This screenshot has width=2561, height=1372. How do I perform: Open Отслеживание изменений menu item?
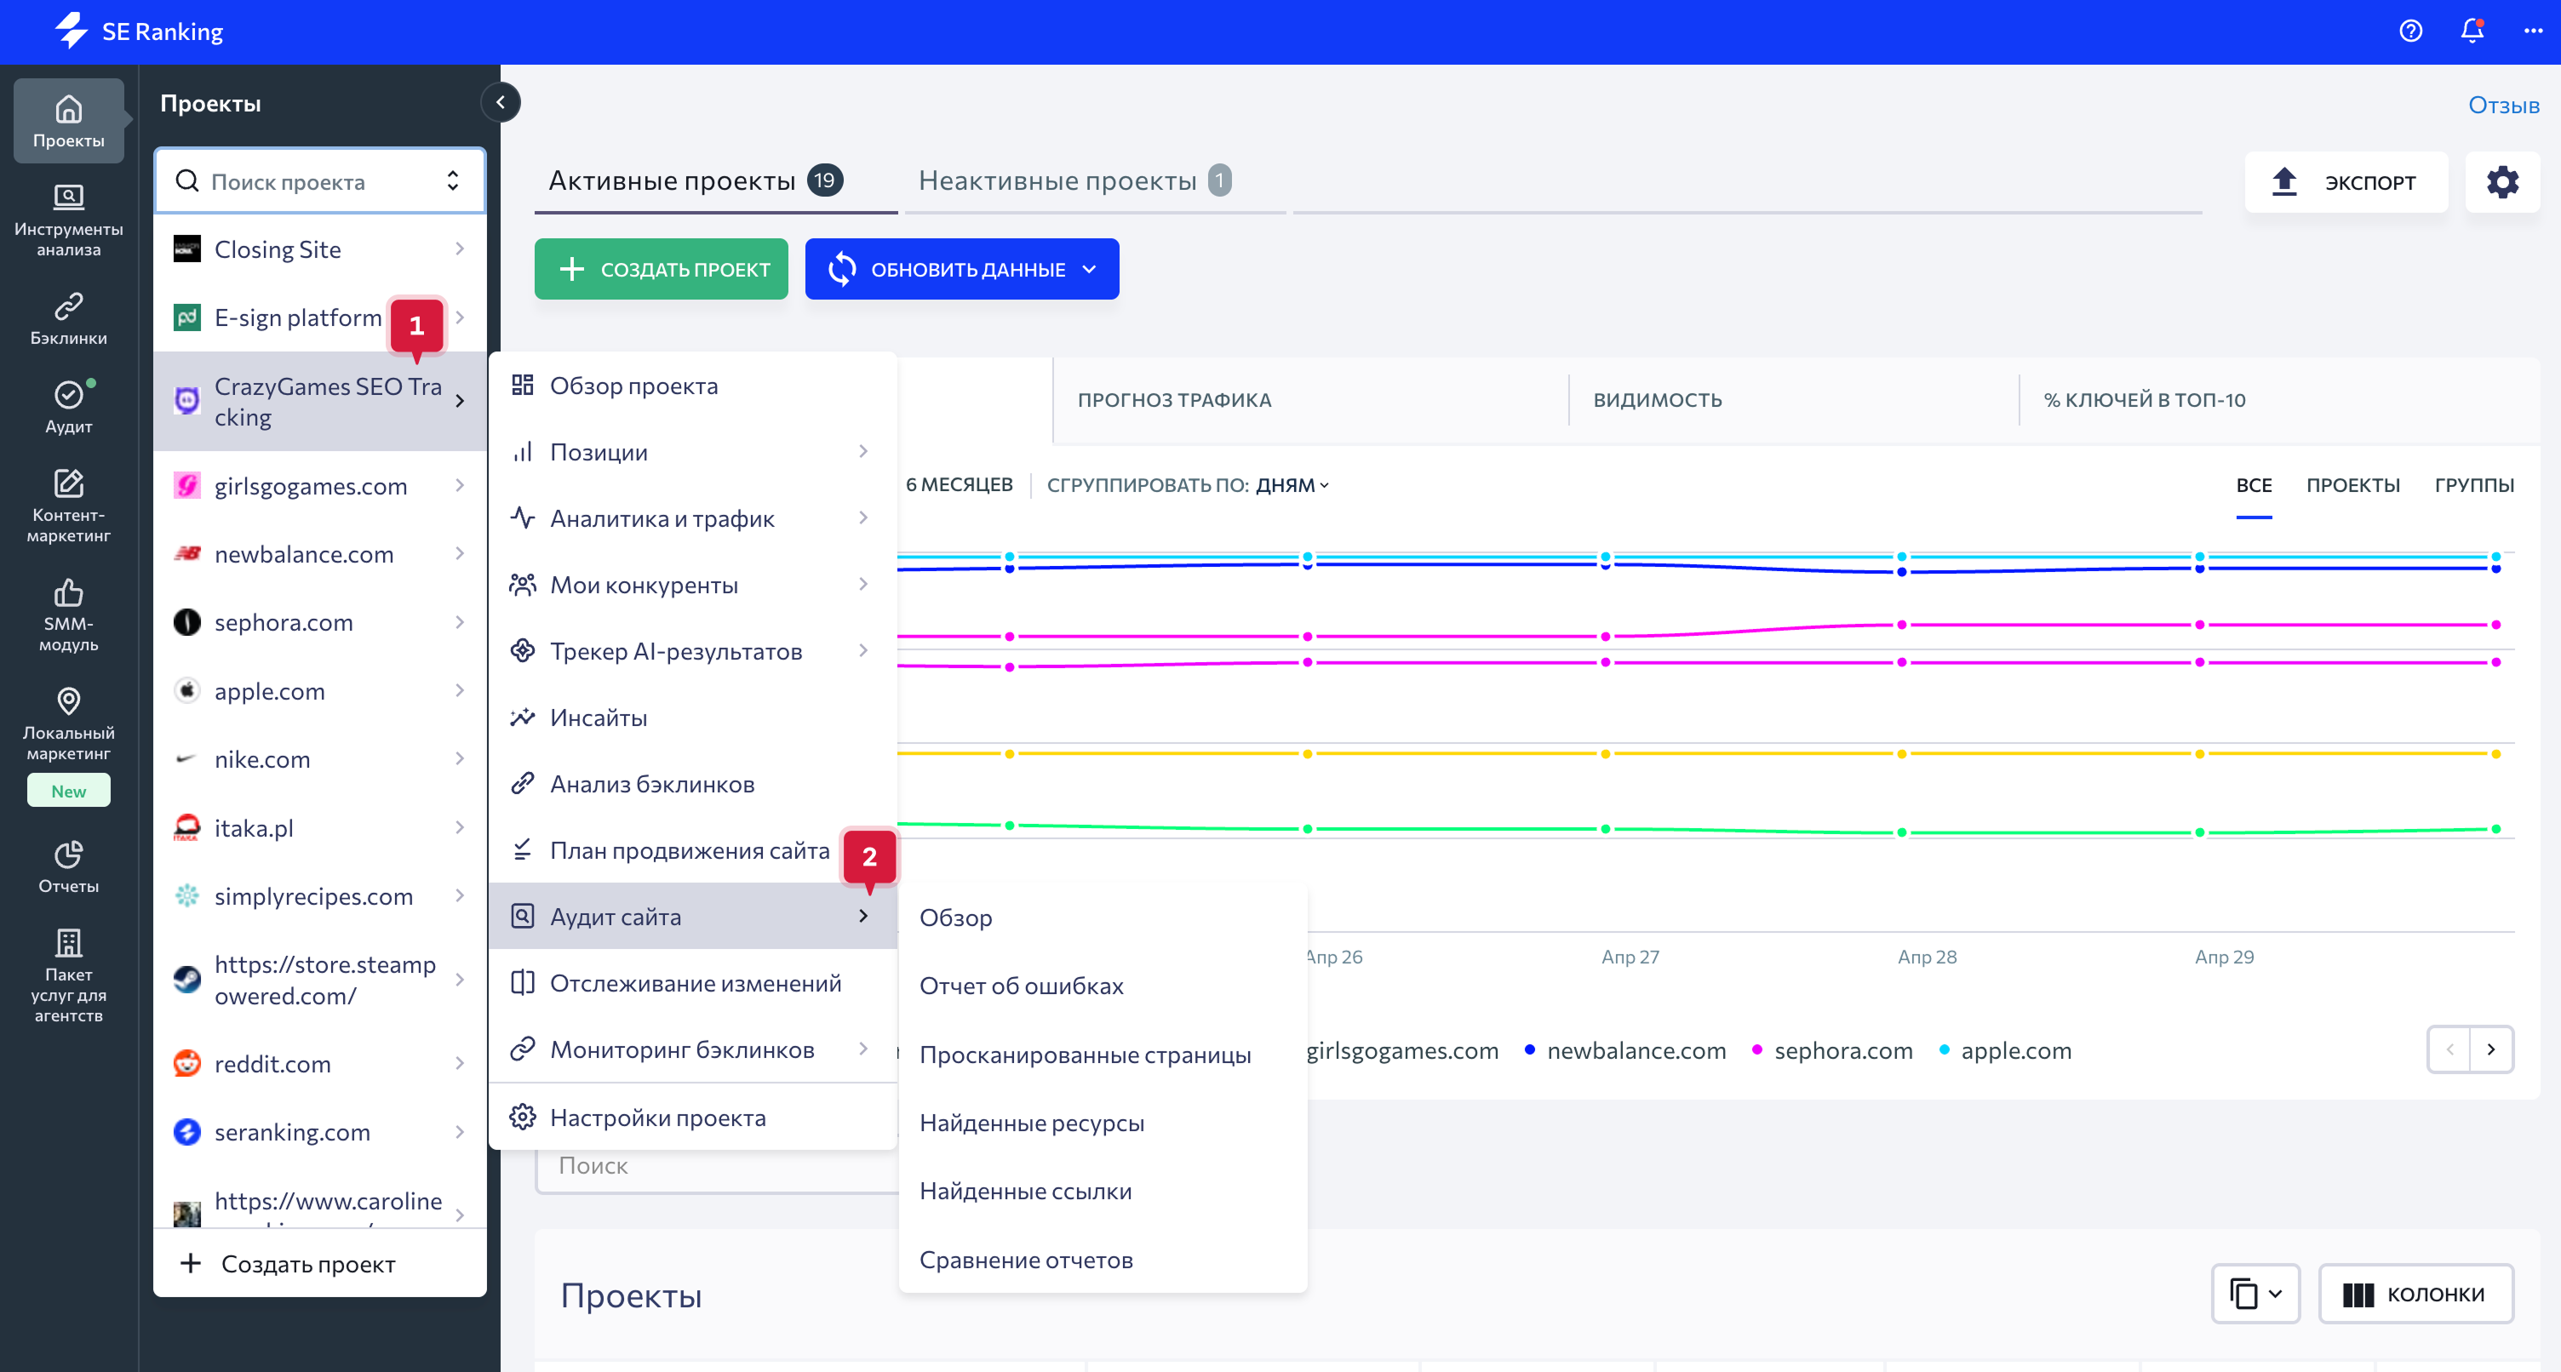(x=693, y=982)
